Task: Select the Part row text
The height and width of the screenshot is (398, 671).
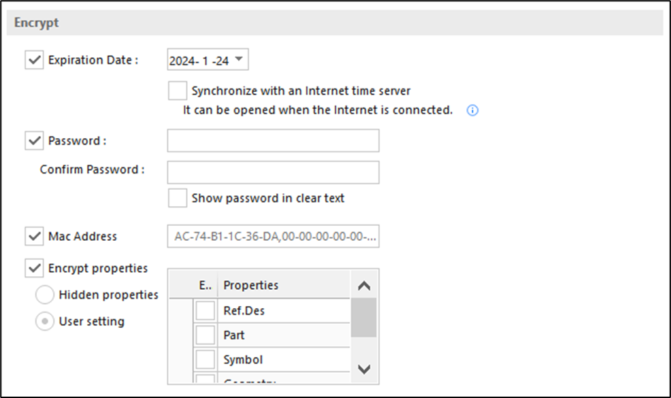Action: pos(234,335)
